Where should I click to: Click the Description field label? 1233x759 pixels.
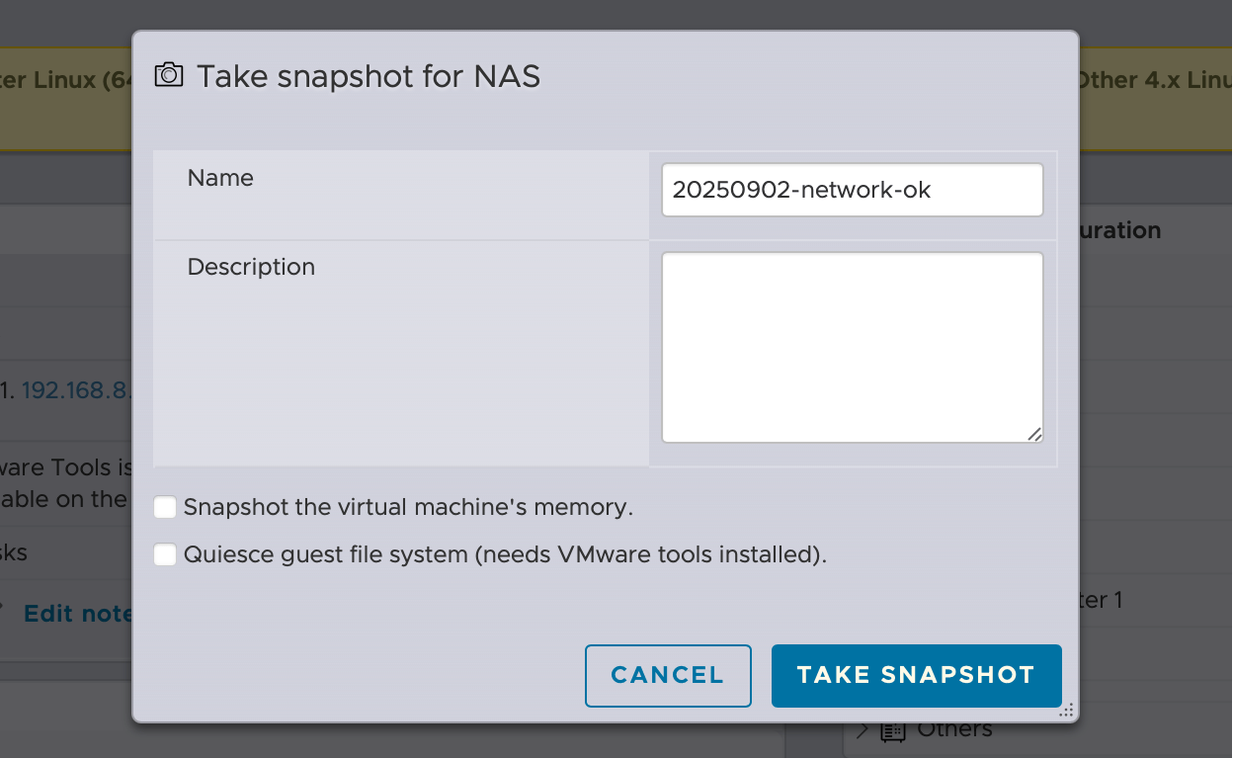tap(251, 267)
